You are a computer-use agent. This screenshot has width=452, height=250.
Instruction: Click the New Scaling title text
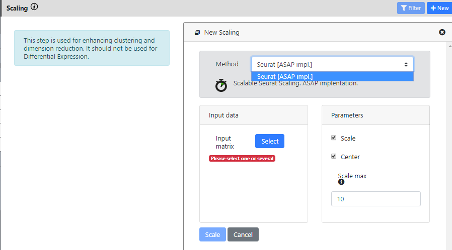[221, 33]
